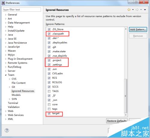Enable the lowercase tags pattern checkbox

[49, 109]
